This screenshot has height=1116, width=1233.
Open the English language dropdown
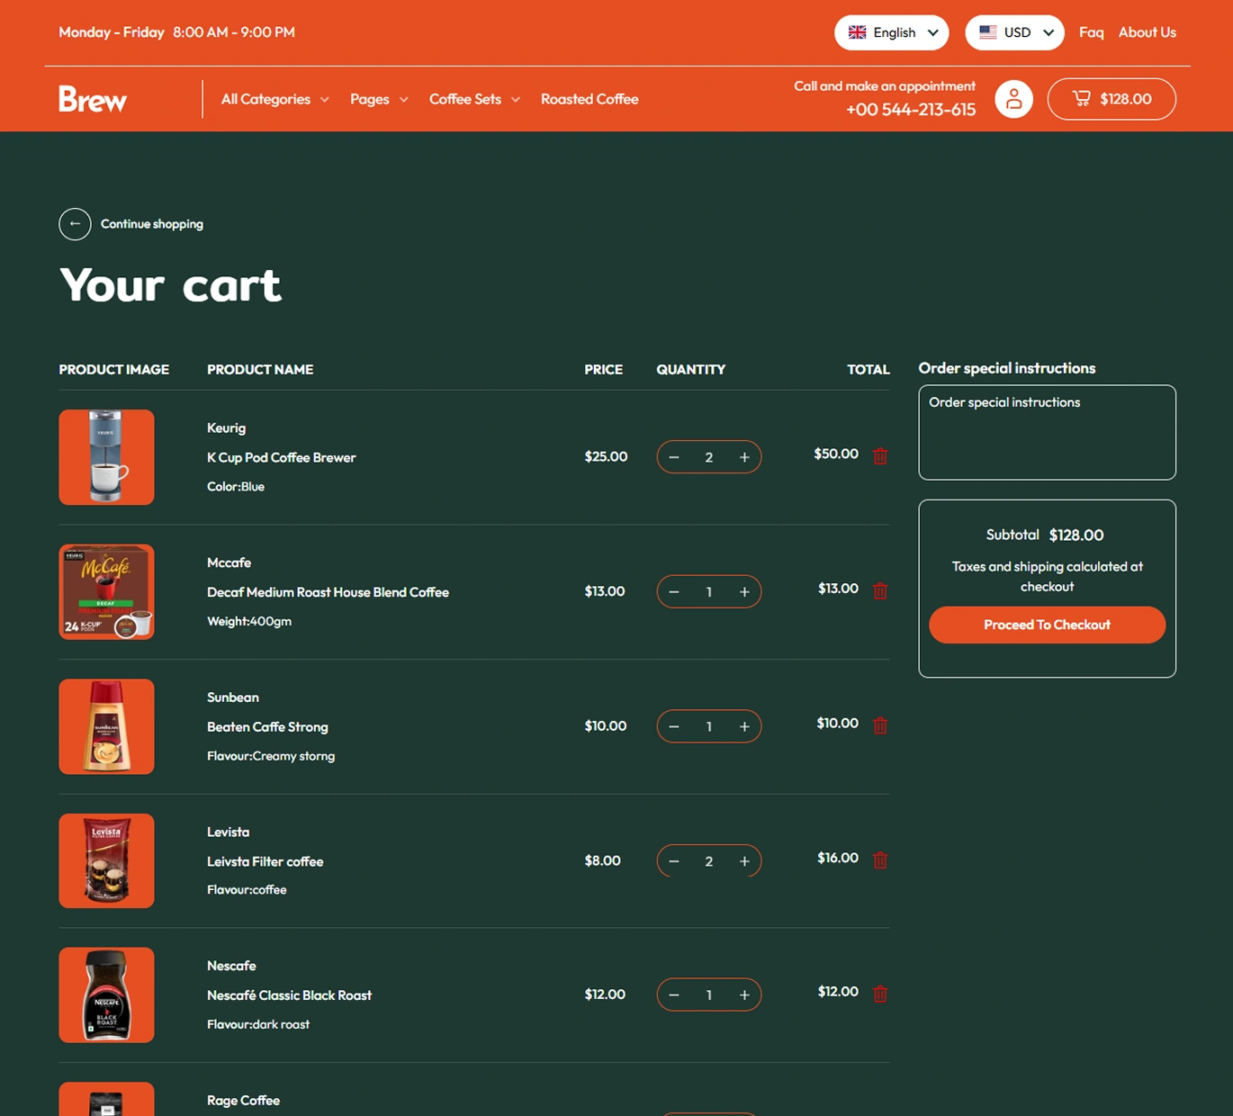point(891,32)
